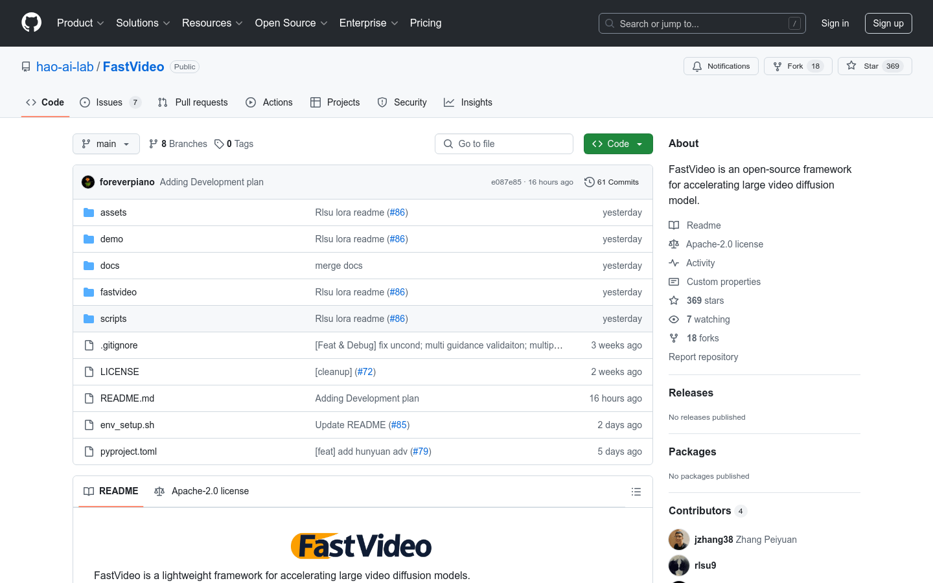This screenshot has width=933, height=583.
Task: Click the demo folder icon
Action: (89, 239)
